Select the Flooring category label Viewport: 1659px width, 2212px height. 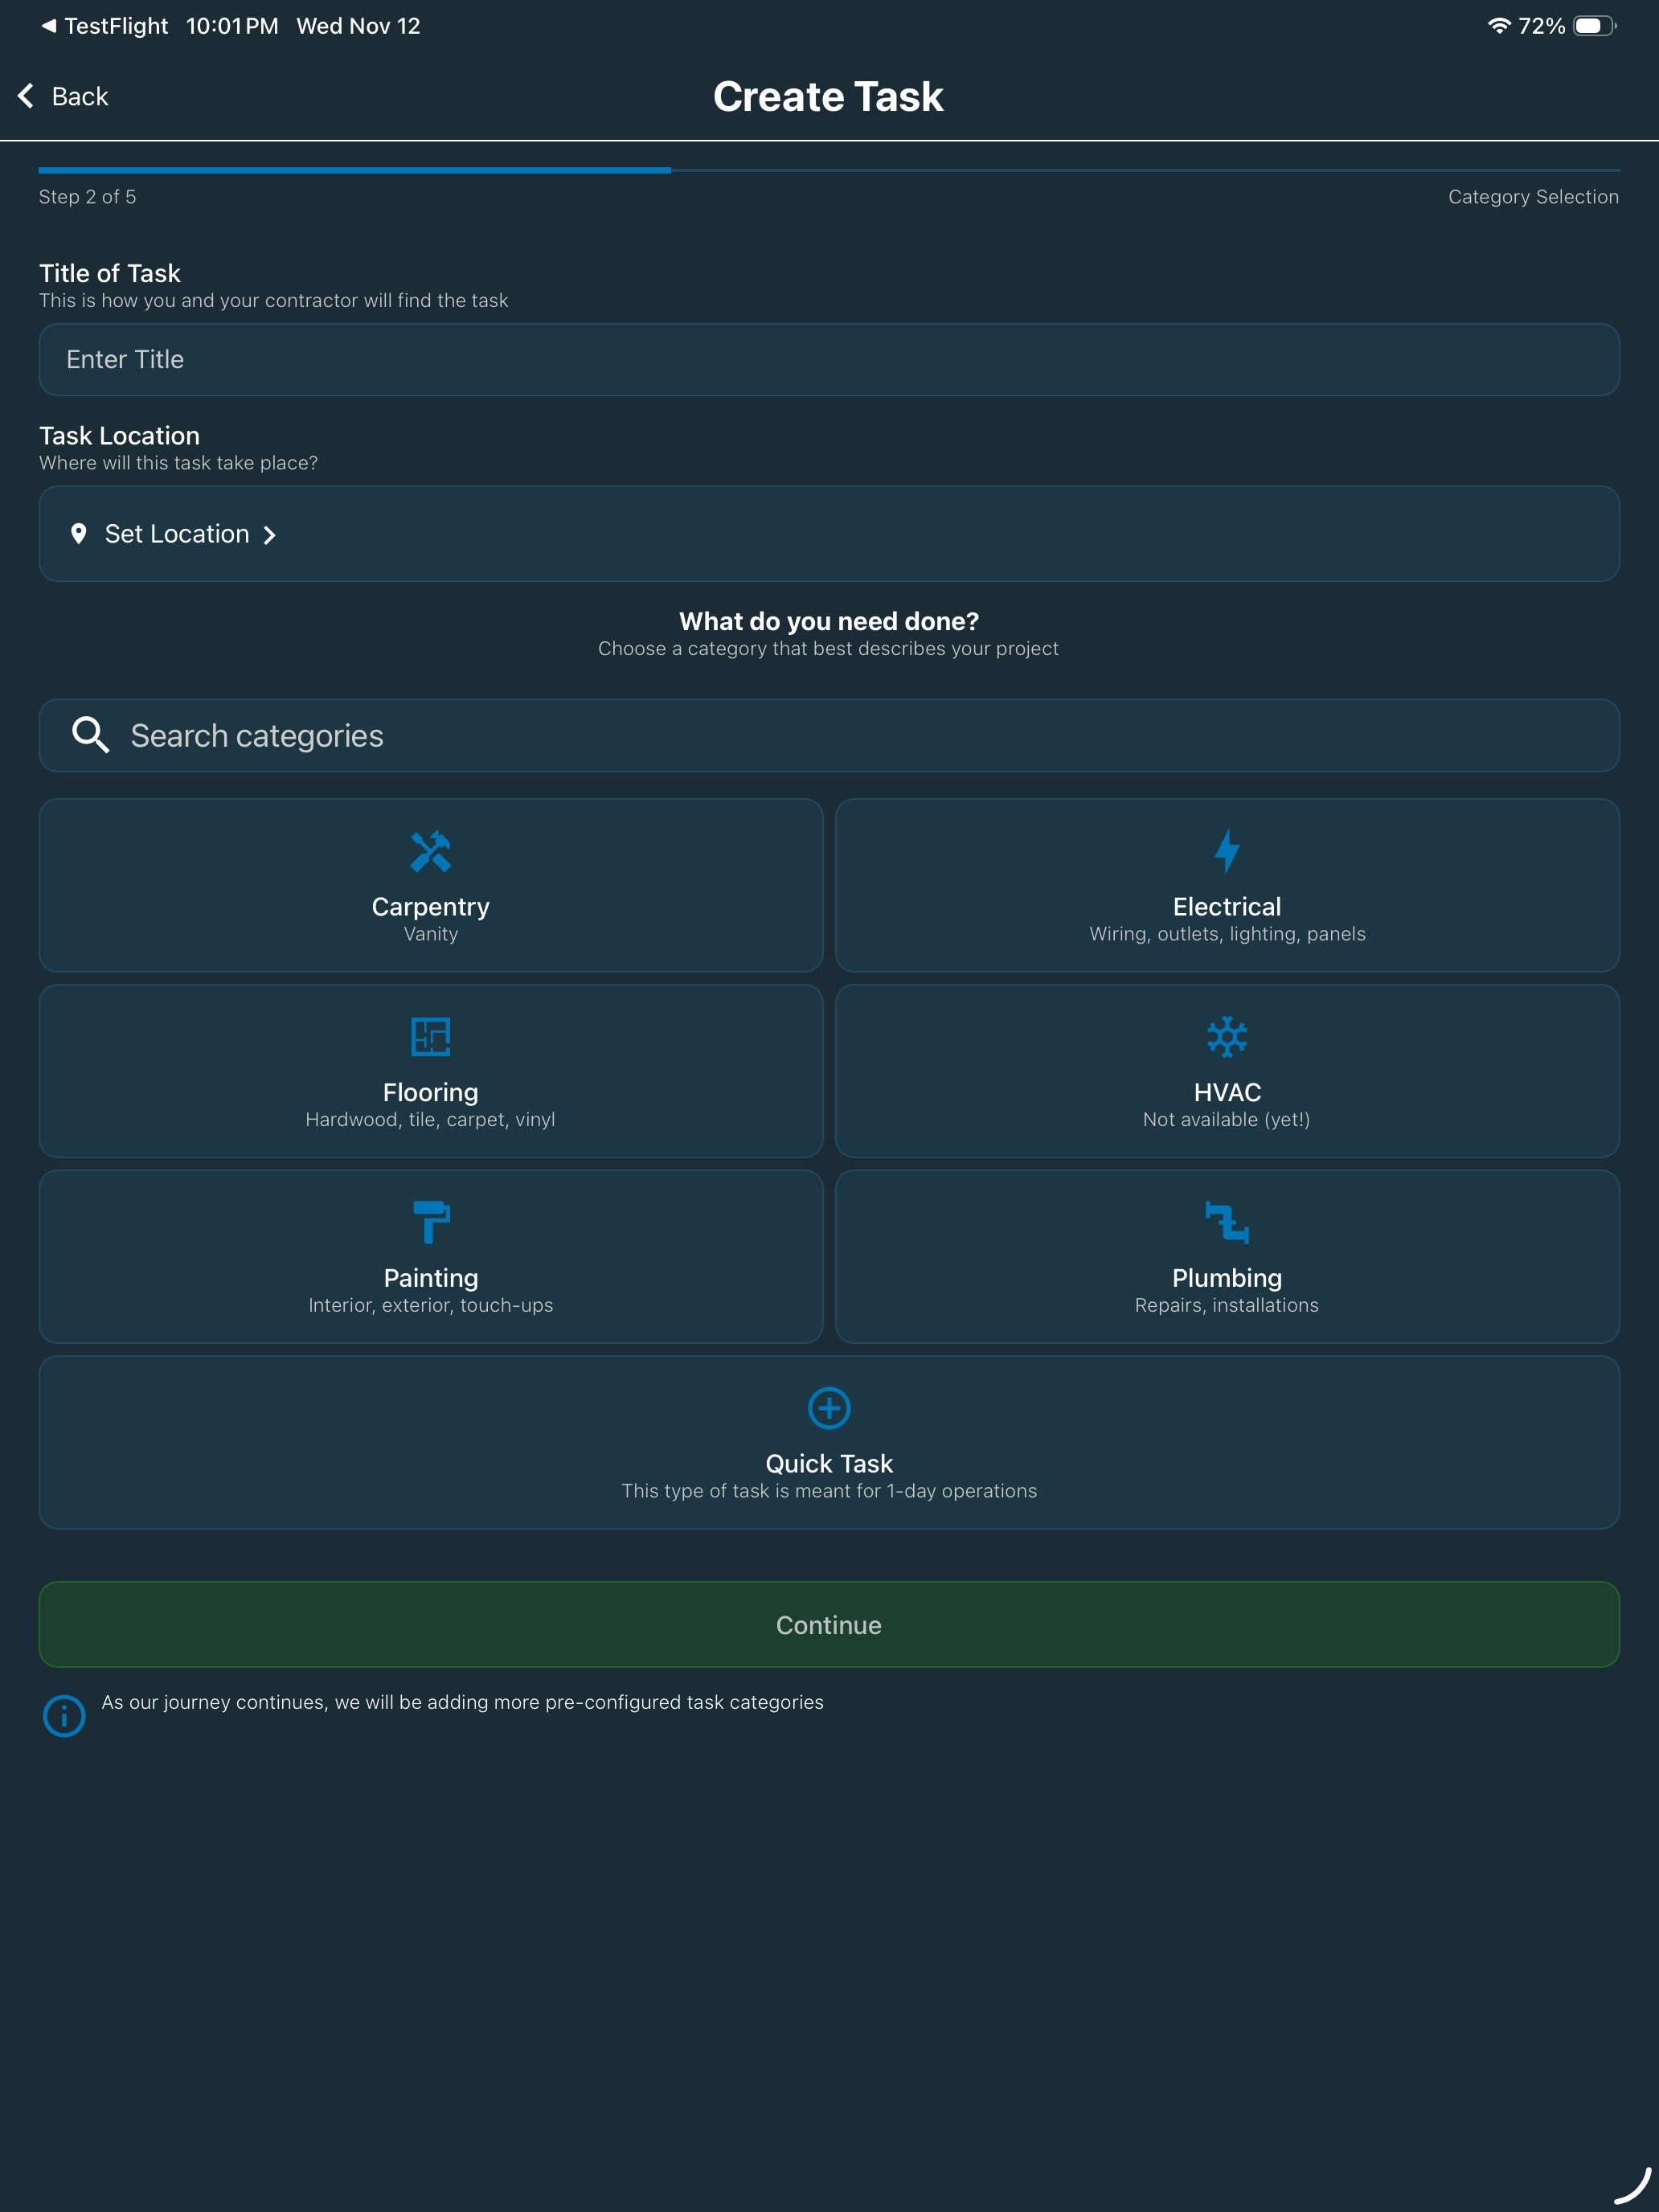tap(431, 1092)
